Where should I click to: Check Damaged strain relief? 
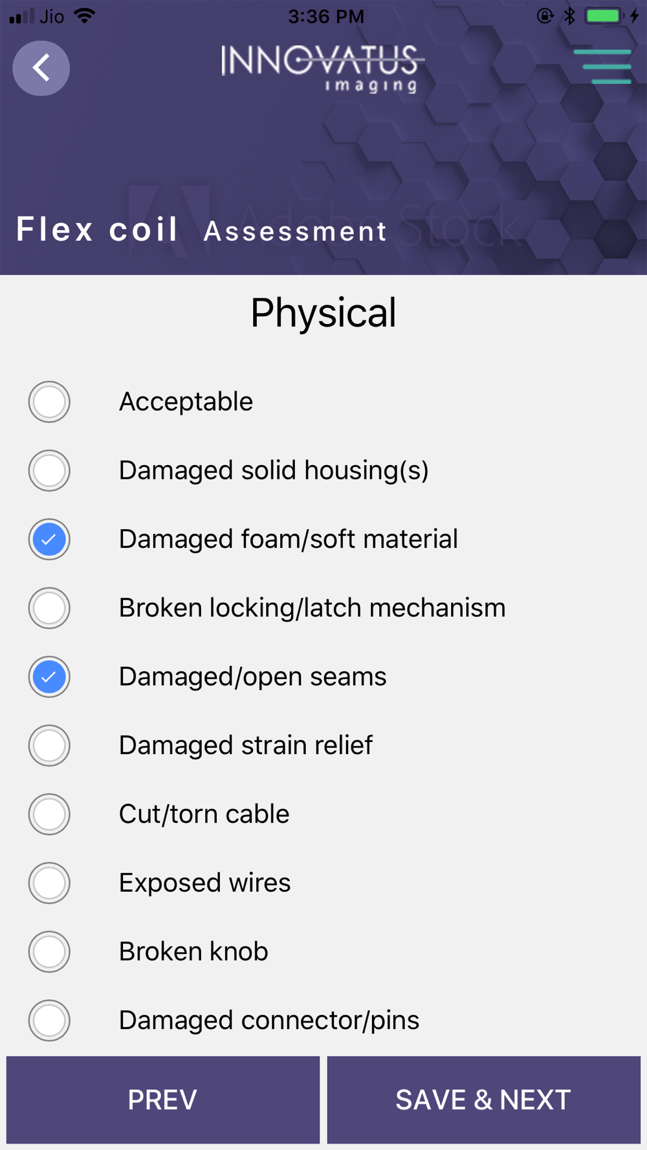click(x=49, y=745)
